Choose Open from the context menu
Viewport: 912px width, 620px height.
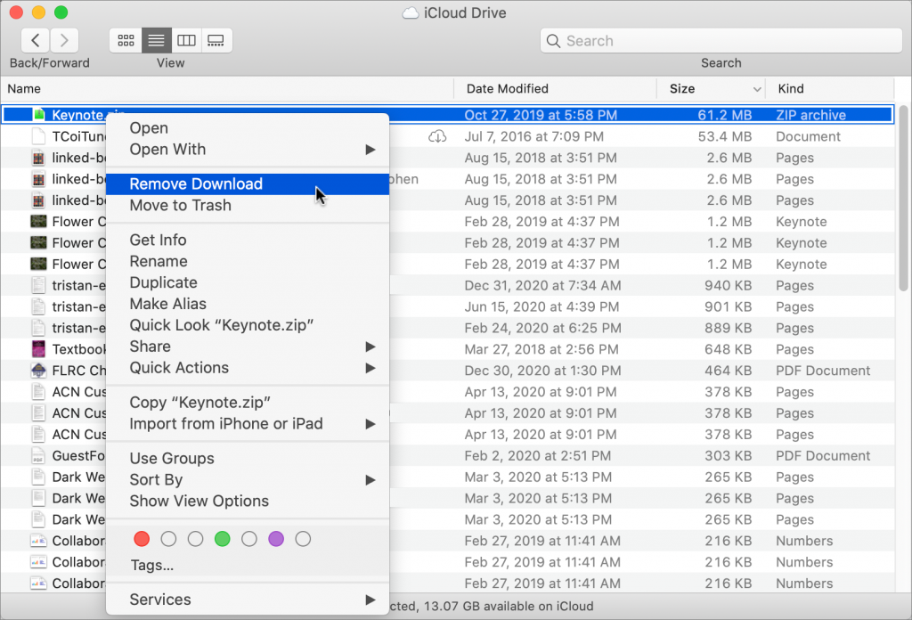[x=248, y=128]
